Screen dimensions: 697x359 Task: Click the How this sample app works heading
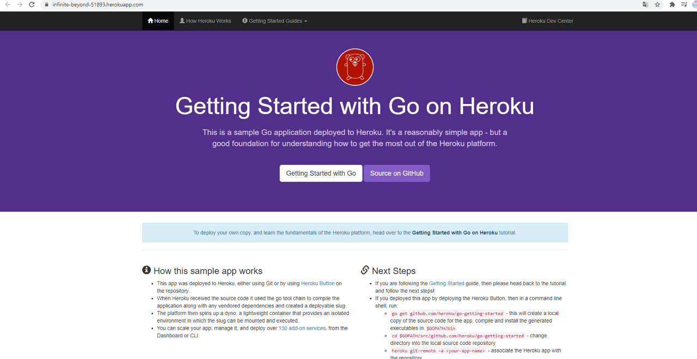click(x=208, y=271)
